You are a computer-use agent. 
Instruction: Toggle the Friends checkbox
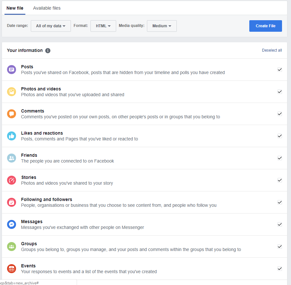[x=280, y=158]
